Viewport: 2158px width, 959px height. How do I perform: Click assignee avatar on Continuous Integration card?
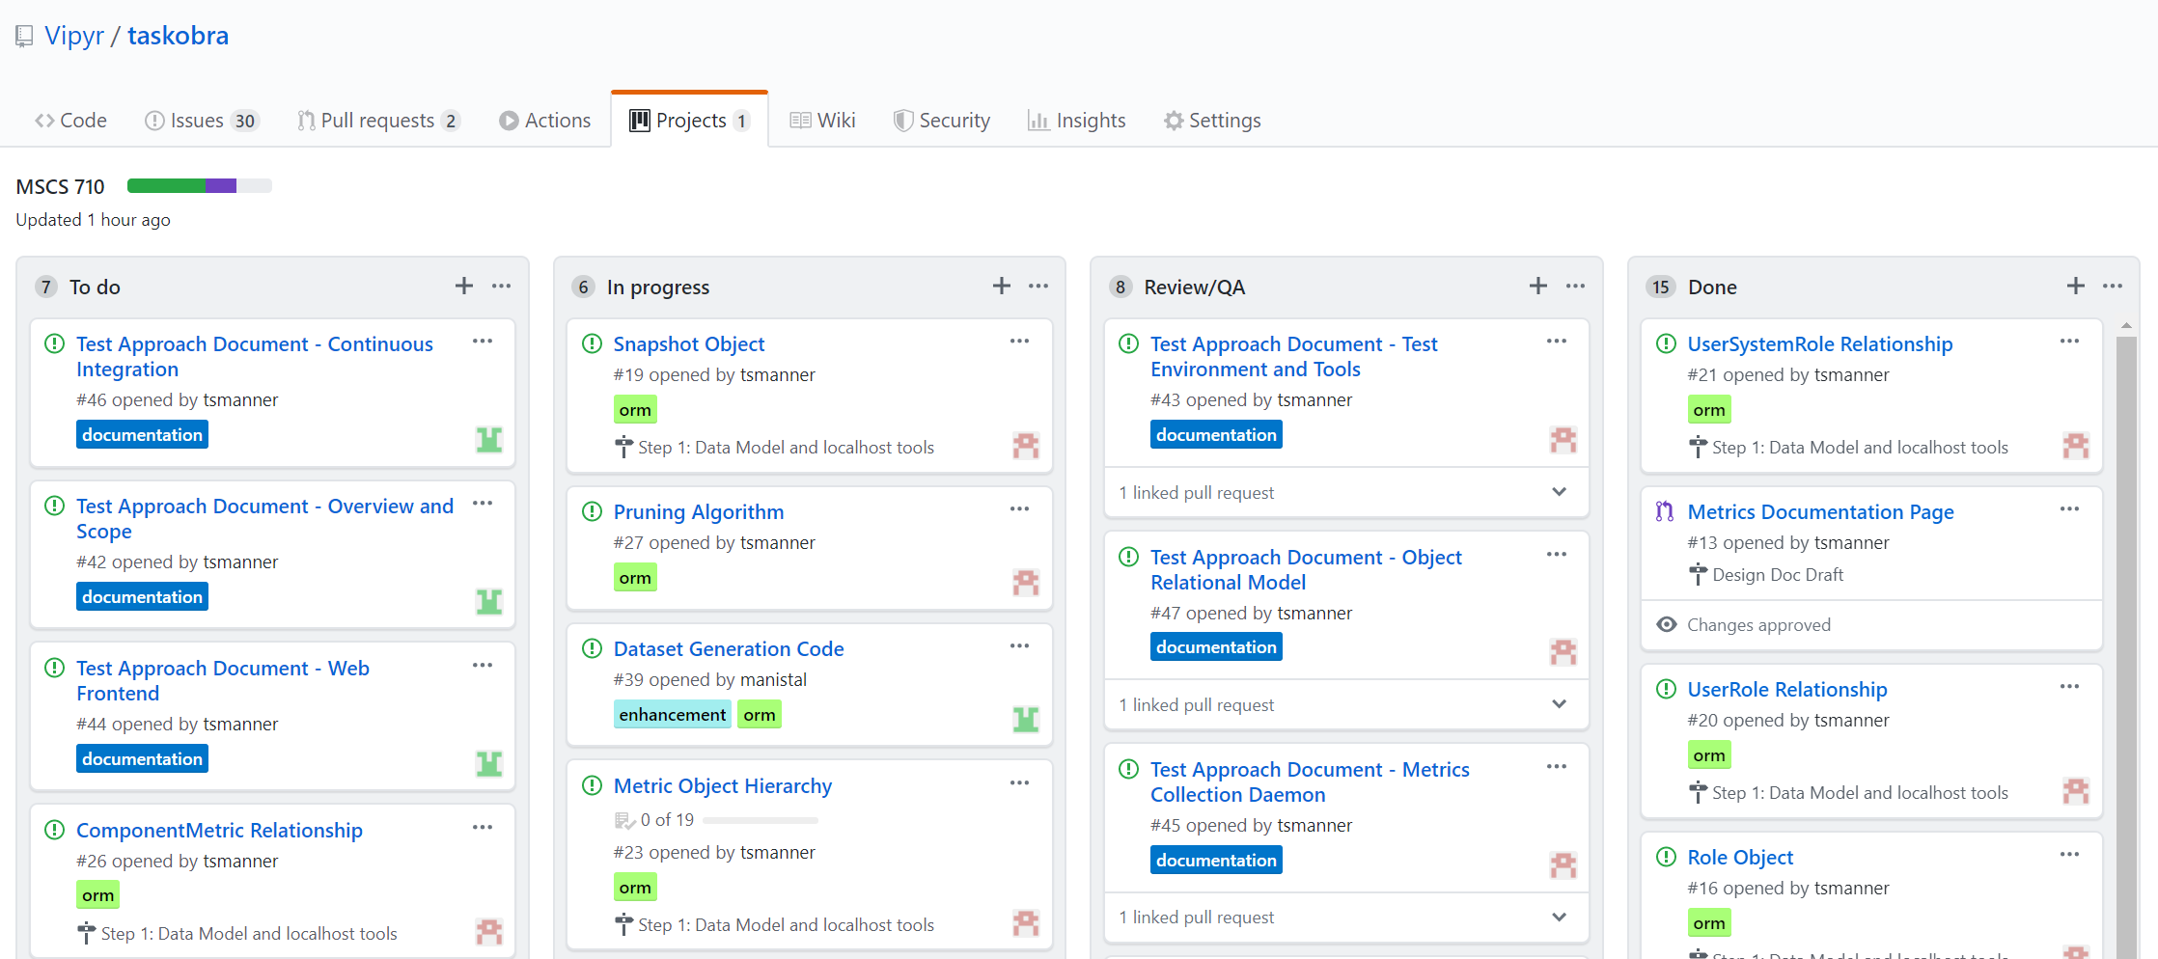(489, 440)
